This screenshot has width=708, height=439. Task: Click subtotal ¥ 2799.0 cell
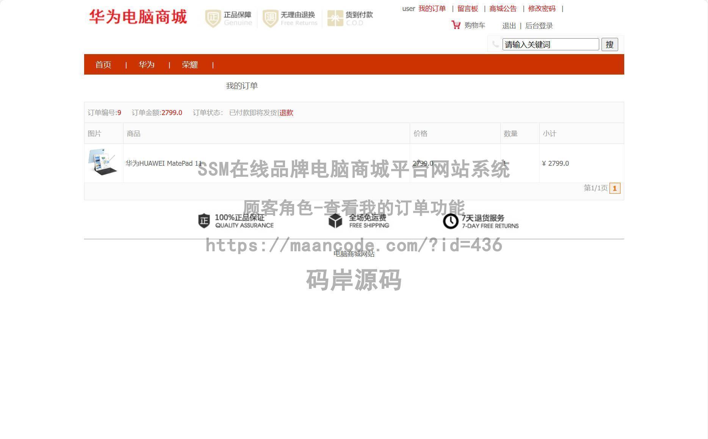point(555,163)
